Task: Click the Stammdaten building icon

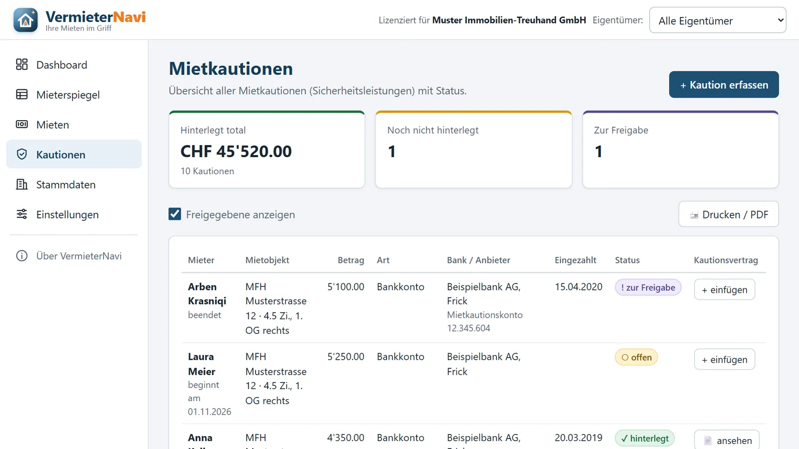Action: 22,184
